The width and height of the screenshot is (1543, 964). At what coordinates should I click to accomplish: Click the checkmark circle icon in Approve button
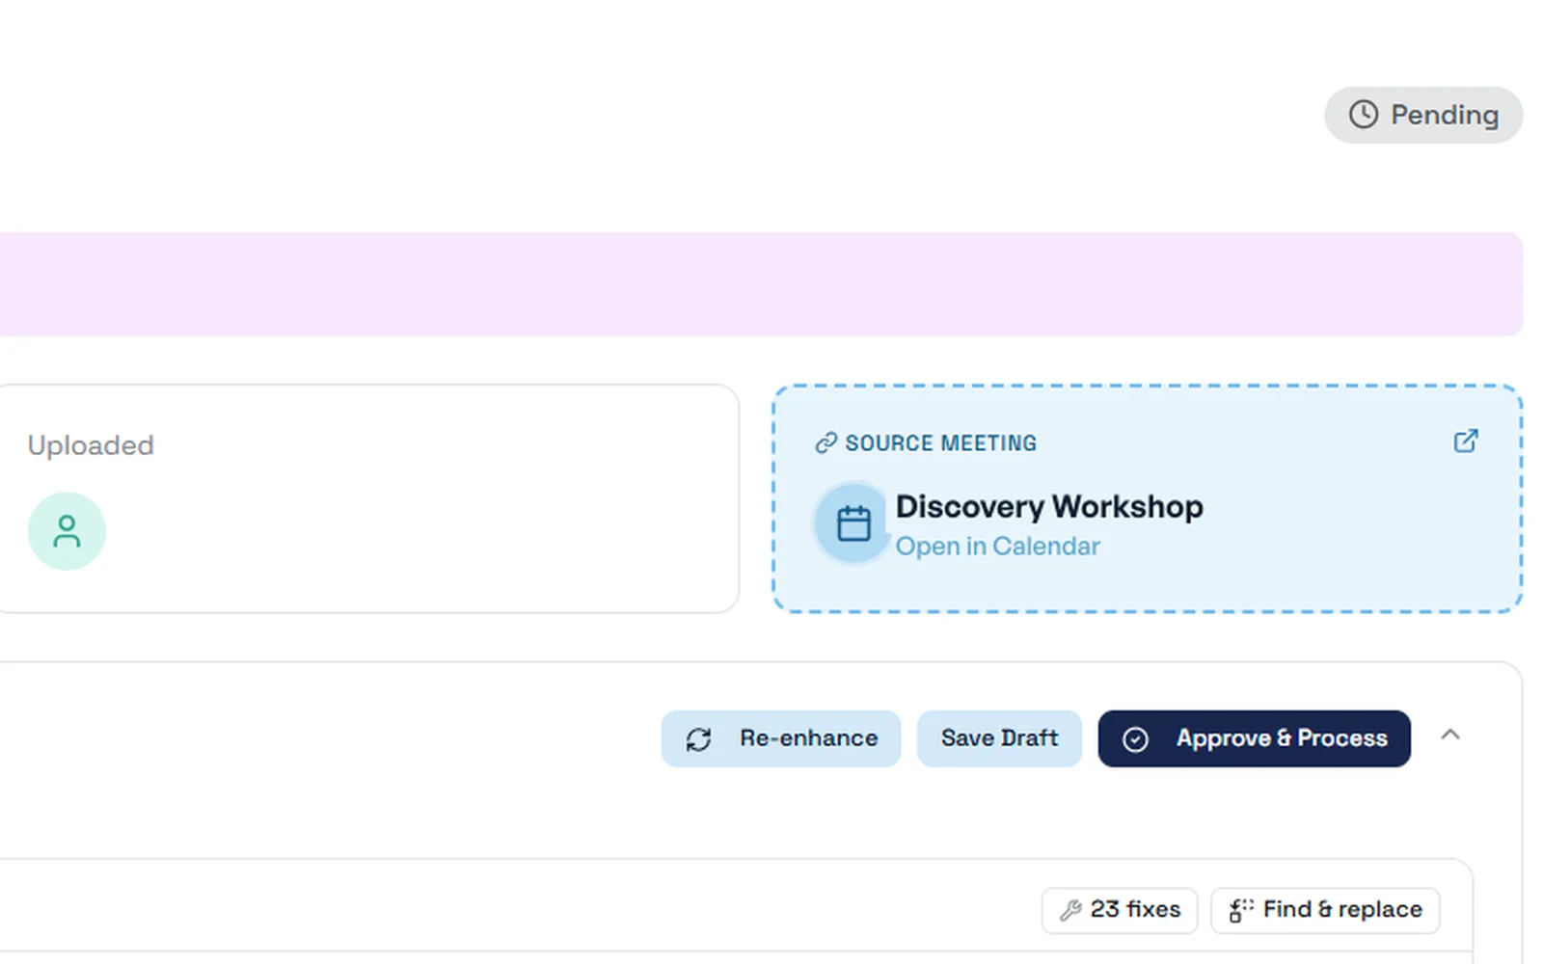coord(1135,739)
